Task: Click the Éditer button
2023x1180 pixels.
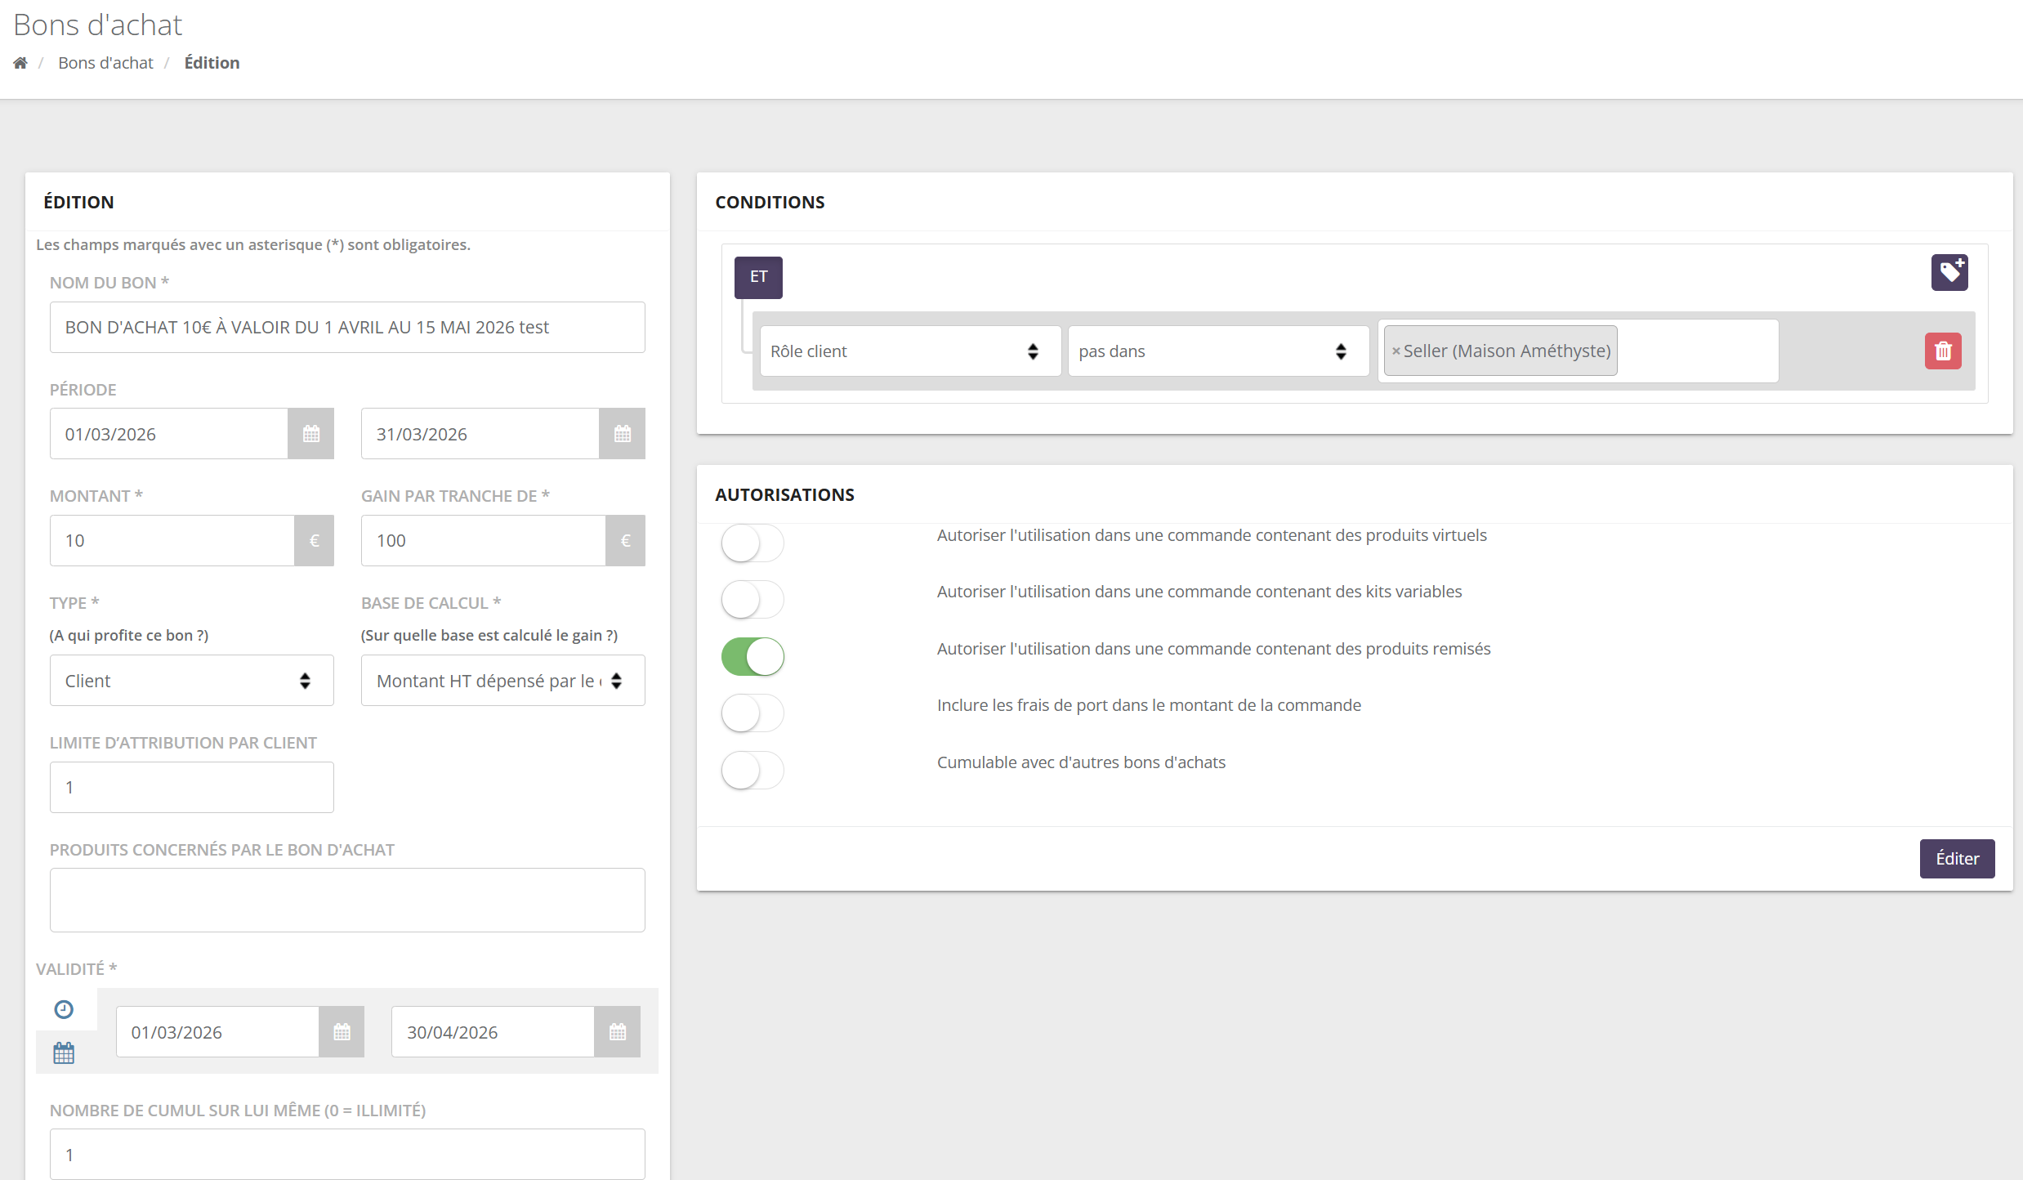Action: (1957, 859)
